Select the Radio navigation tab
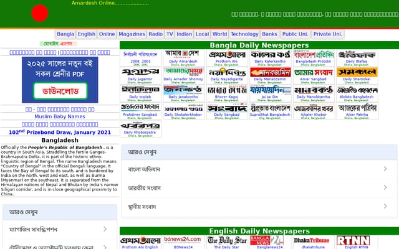Screen dimensions: 399x249 click(155, 34)
